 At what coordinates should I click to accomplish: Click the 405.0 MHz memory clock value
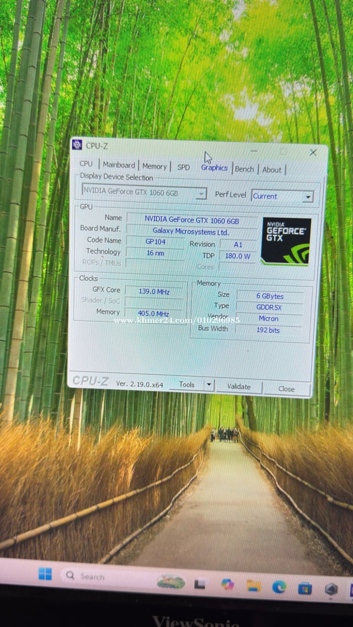point(153,313)
